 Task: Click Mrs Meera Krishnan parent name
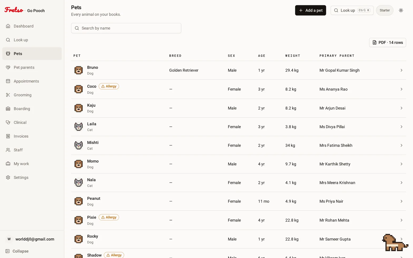[337, 183]
